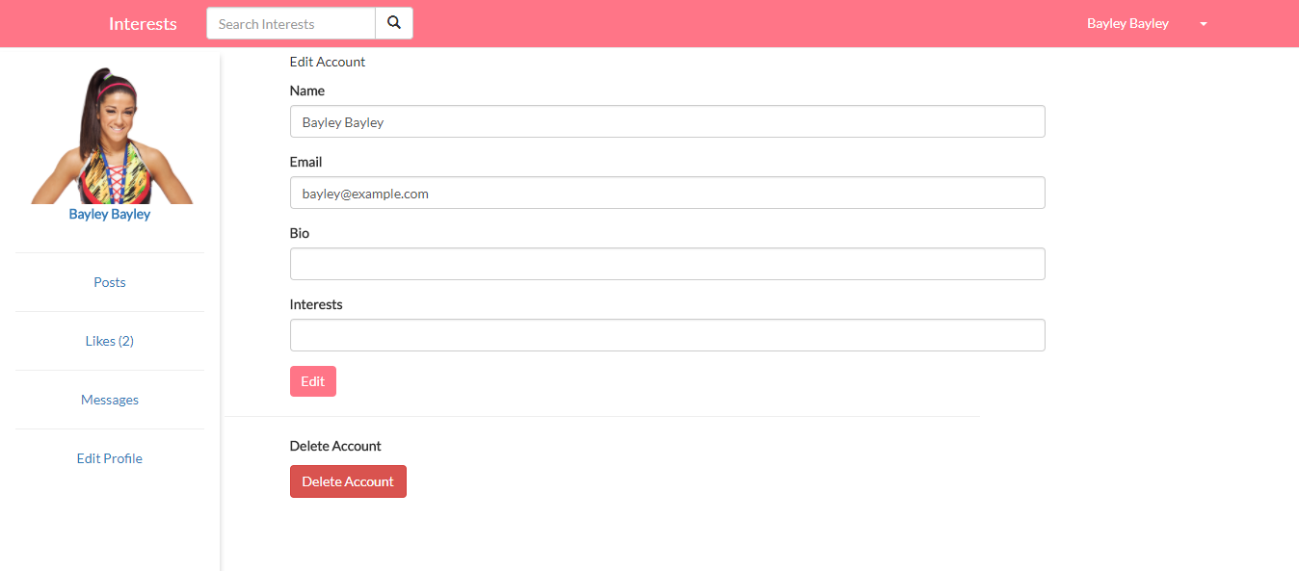The image size is (1299, 571).
Task: Select Edit Profile in sidebar
Action: point(110,458)
